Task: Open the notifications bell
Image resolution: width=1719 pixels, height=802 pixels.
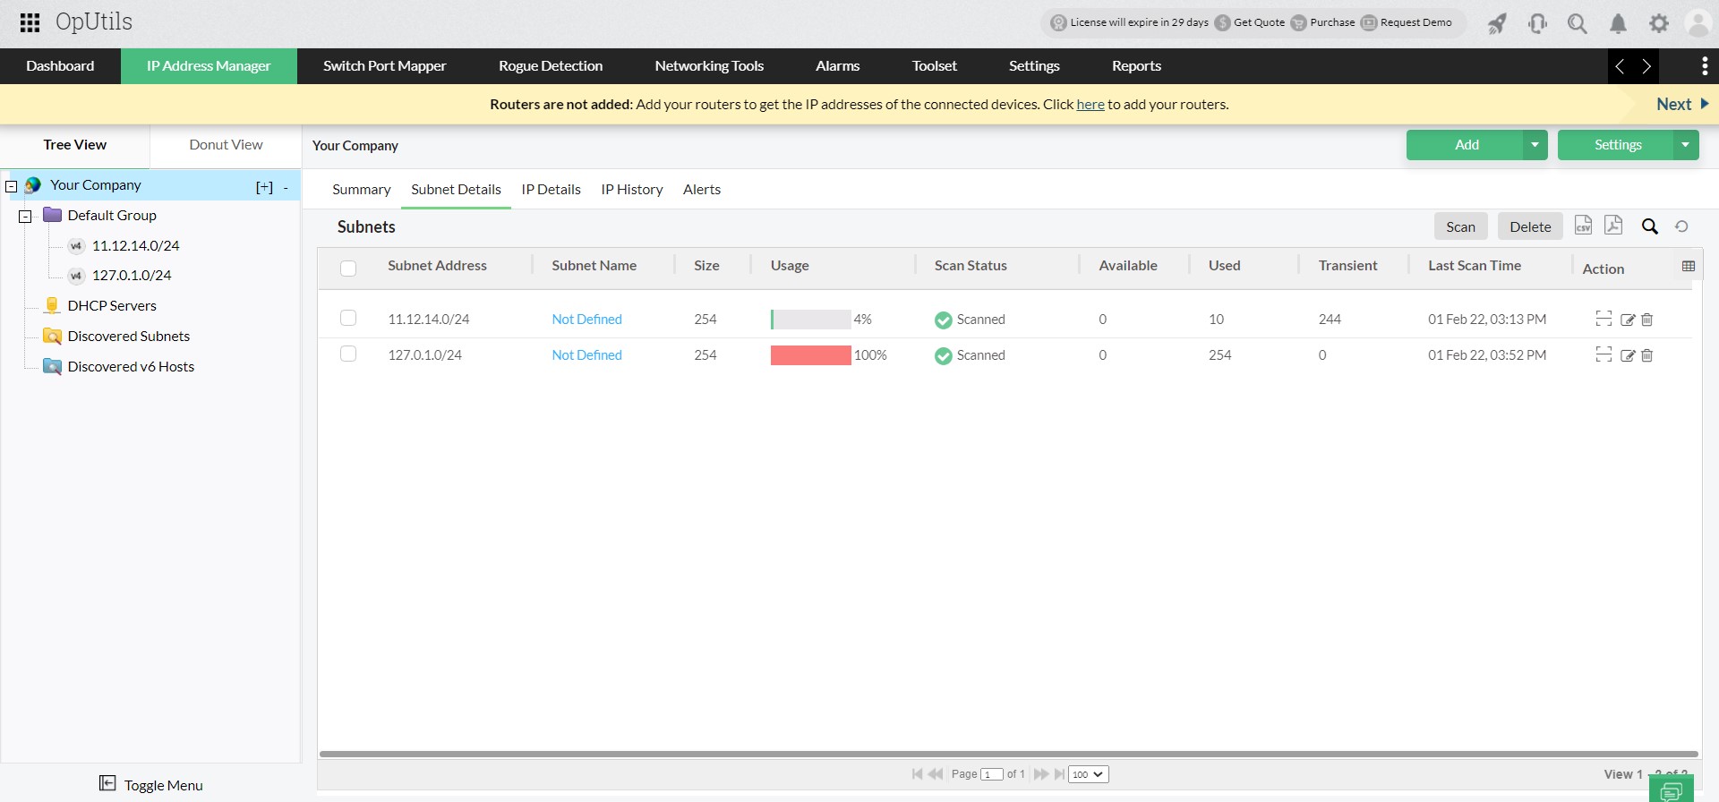Action: tap(1619, 23)
